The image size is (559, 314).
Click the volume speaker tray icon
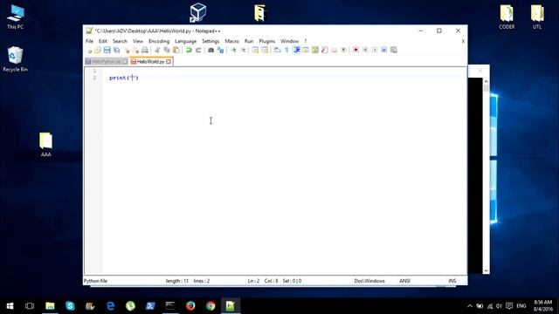point(499,306)
